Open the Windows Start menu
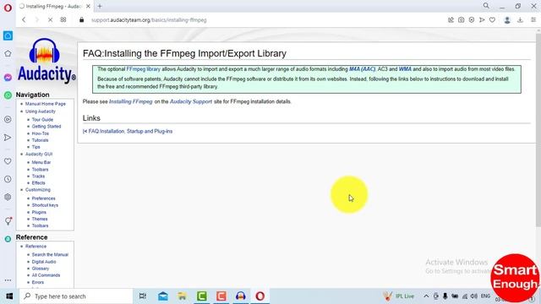 coord(9,296)
